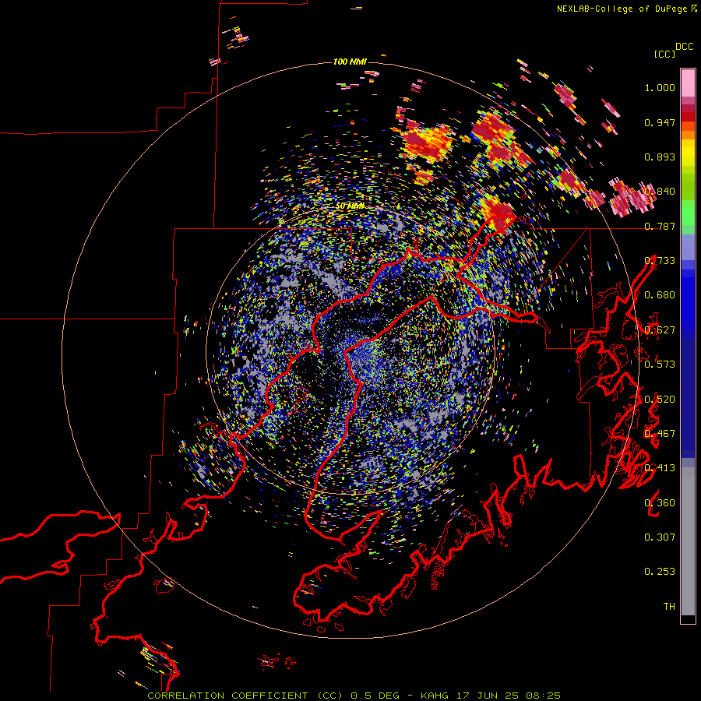This screenshot has height=701, width=701.
Task: Click the KAHG station identifier
Action: tap(435, 696)
